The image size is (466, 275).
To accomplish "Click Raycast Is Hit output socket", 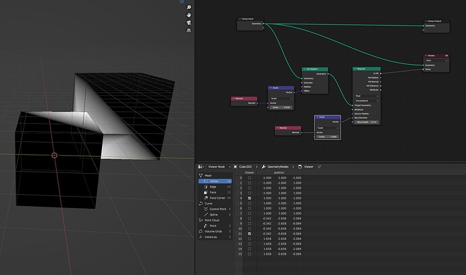I will pyautogui.click(x=381, y=73).
